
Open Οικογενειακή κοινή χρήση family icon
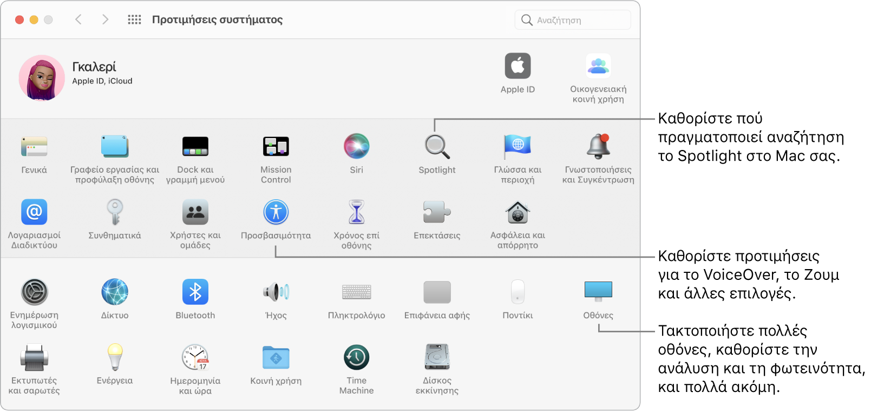click(598, 66)
